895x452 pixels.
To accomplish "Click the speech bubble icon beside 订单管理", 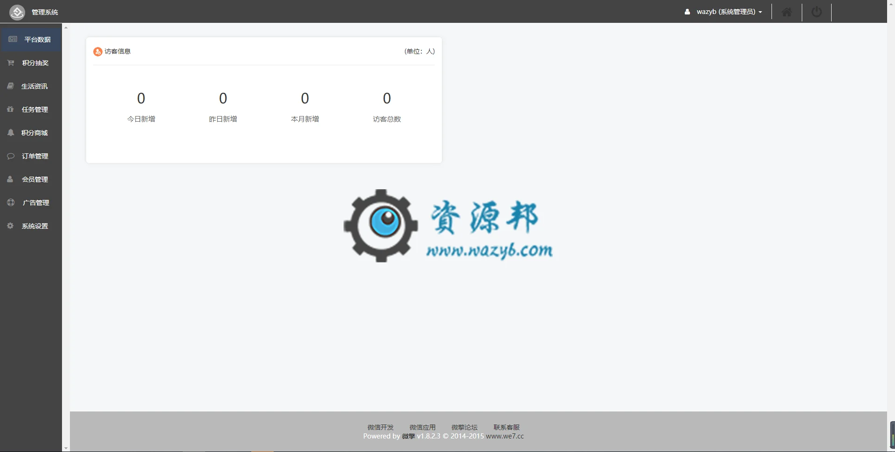I will [11, 156].
